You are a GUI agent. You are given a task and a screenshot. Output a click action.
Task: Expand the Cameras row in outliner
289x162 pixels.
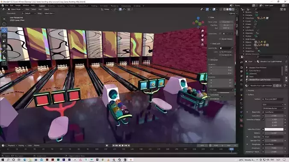pyautogui.click(x=244, y=15)
